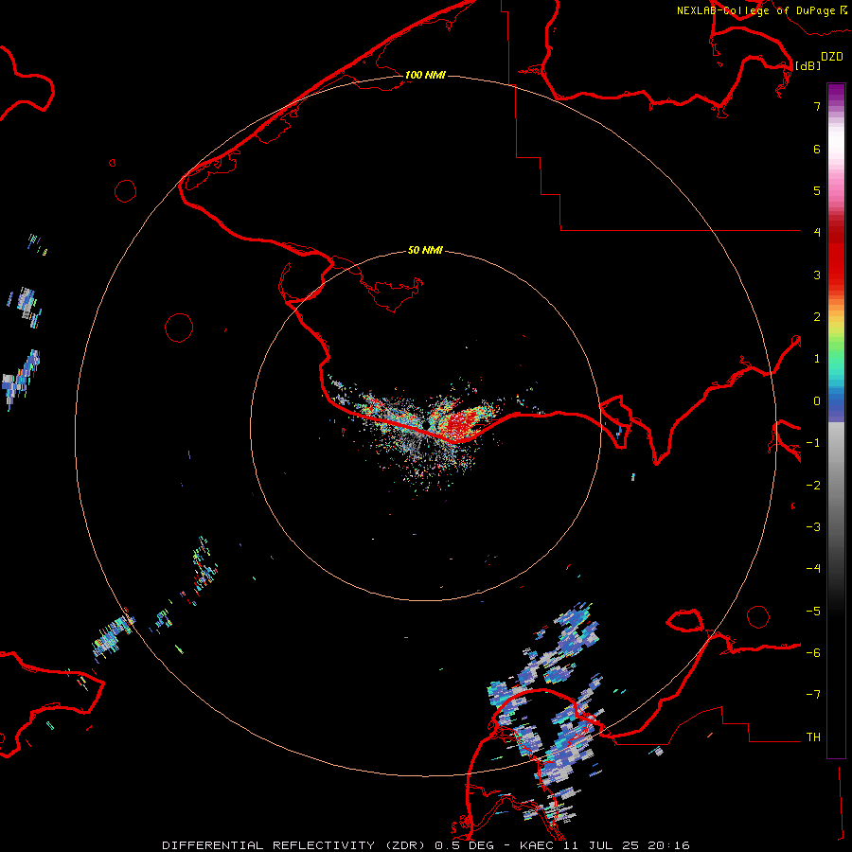Click the 5 value on the dB scale

click(817, 190)
